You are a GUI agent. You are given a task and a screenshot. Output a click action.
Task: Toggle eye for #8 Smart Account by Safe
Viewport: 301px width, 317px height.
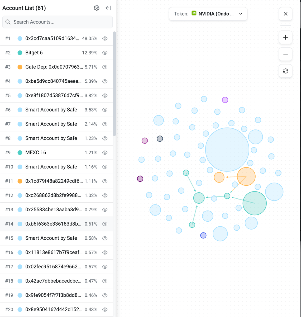tap(105, 138)
